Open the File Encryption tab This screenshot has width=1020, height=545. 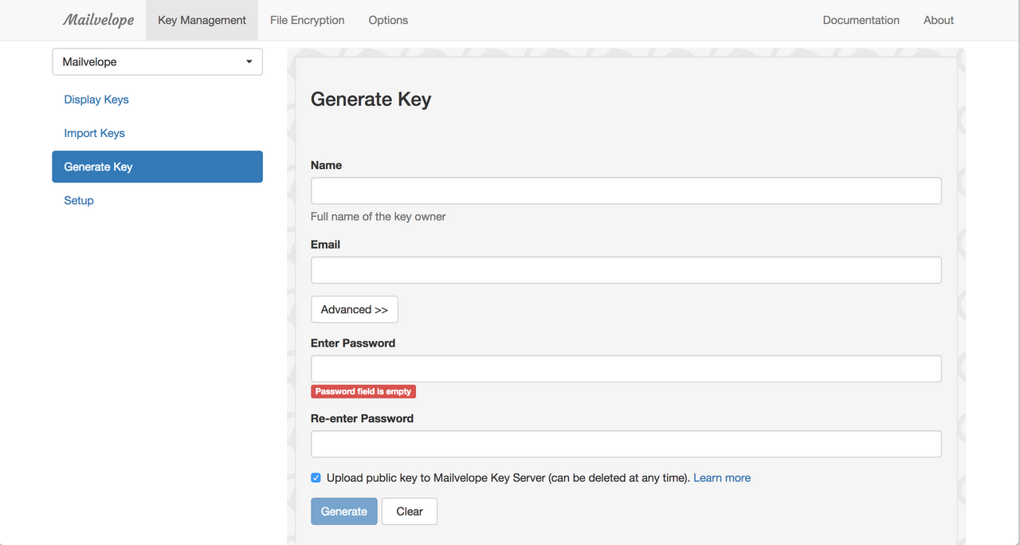pos(307,20)
